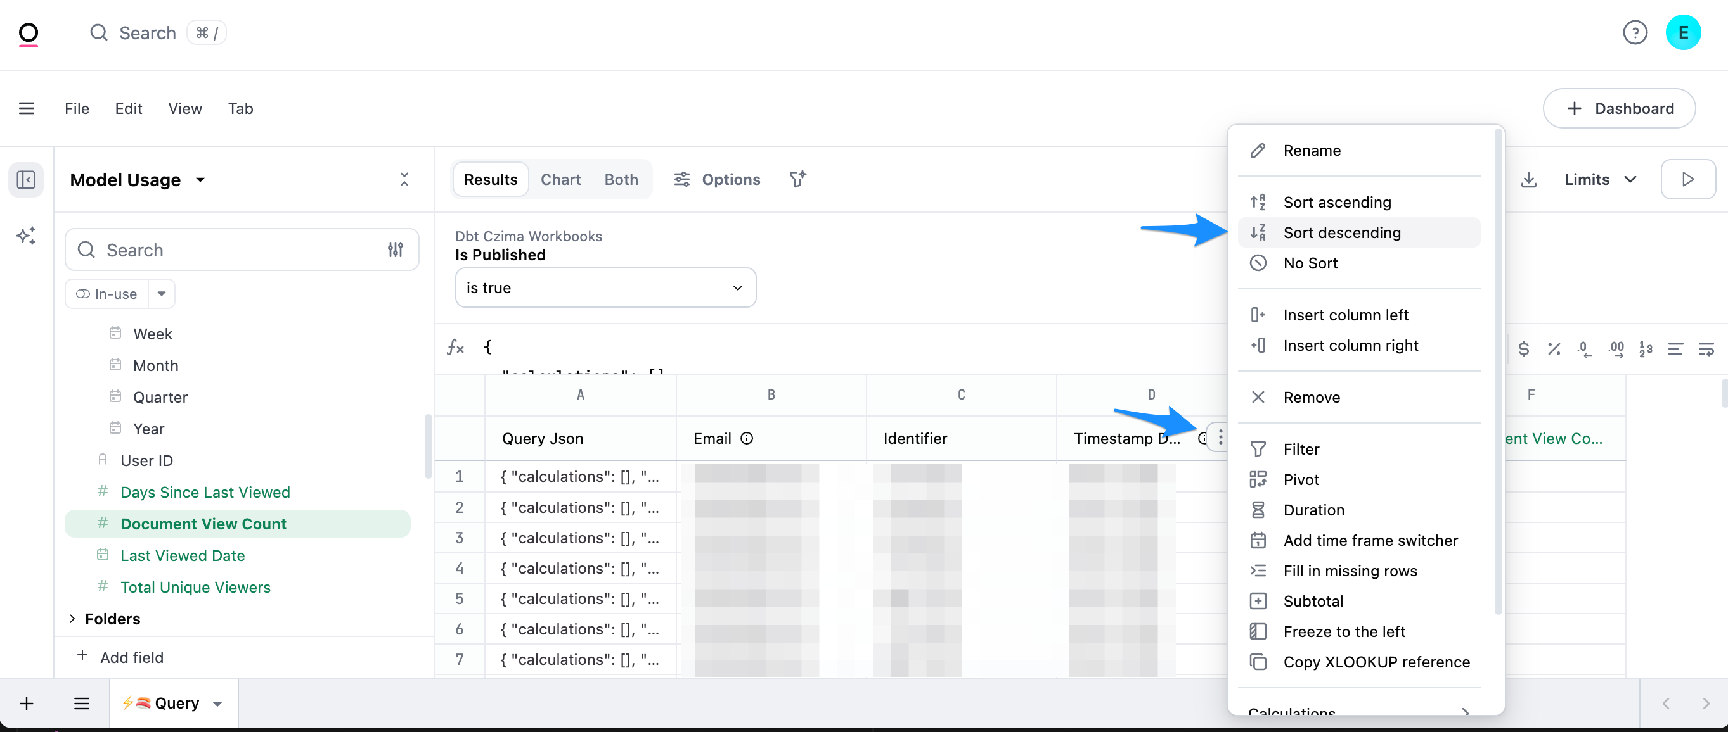The height and width of the screenshot is (732, 1728).
Task: Click the filter sparkle icon next to Options
Action: click(x=797, y=180)
